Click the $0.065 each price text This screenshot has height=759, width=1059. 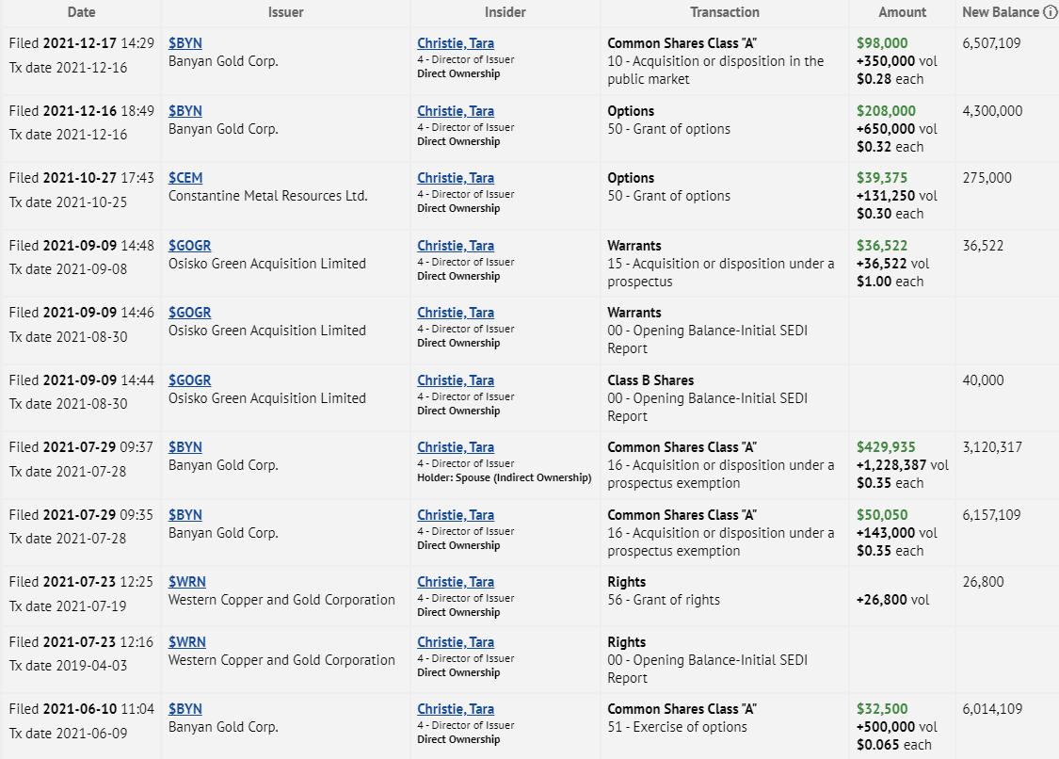(893, 745)
